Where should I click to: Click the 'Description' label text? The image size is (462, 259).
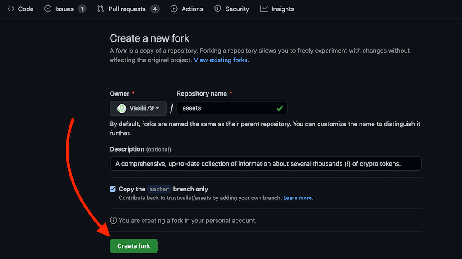click(127, 149)
